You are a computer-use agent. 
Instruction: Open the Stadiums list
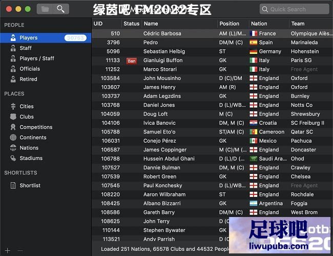tap(31, 158)
